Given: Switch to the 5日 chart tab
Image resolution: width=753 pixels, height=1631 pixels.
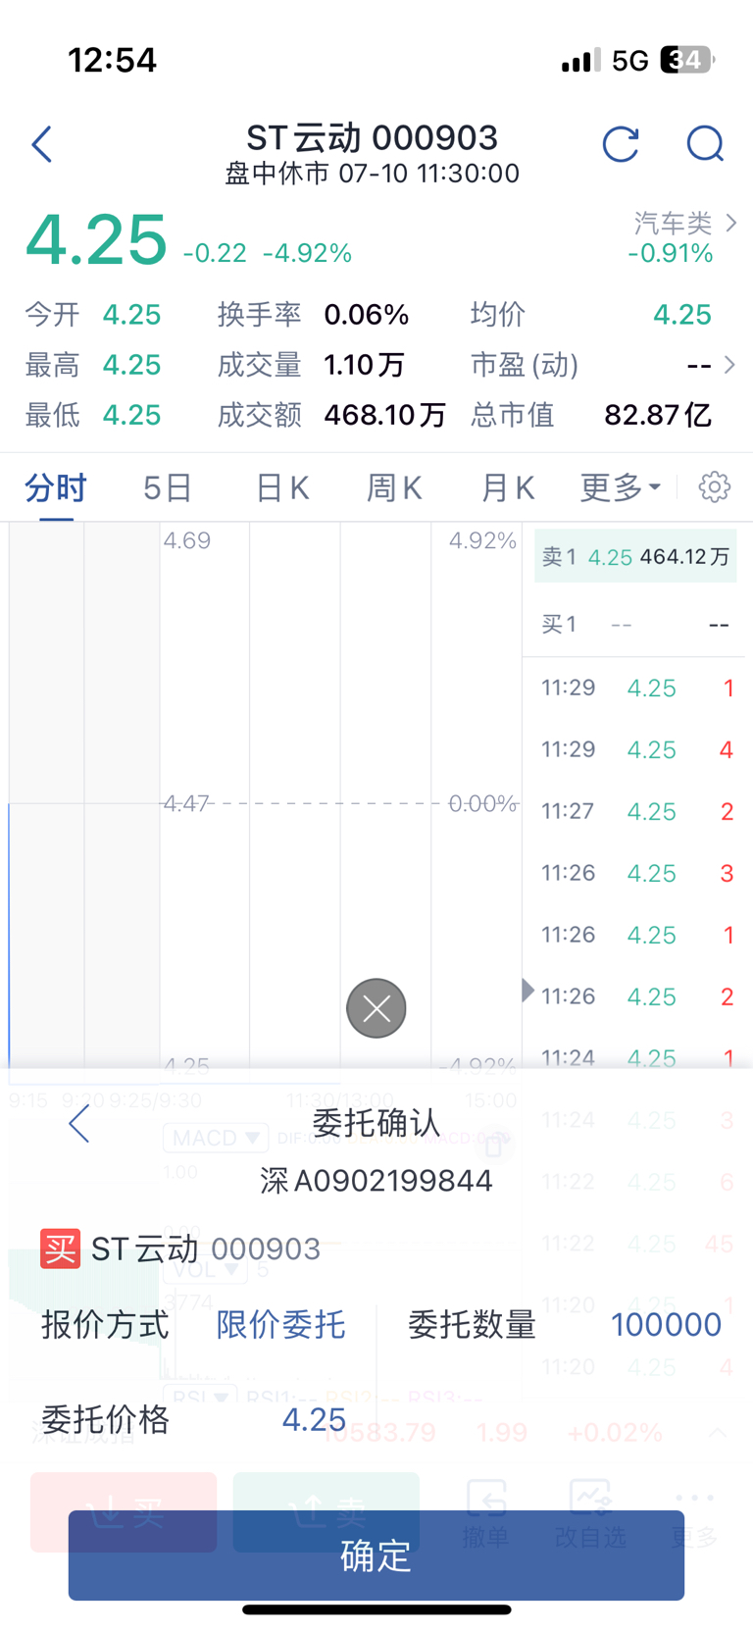Looking at the screenshot, I should tap(168, 487).
